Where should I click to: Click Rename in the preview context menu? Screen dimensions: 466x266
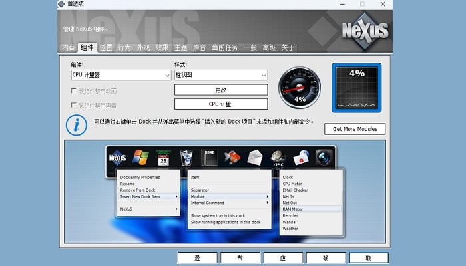pyautogui.click(x=128, y=184)
